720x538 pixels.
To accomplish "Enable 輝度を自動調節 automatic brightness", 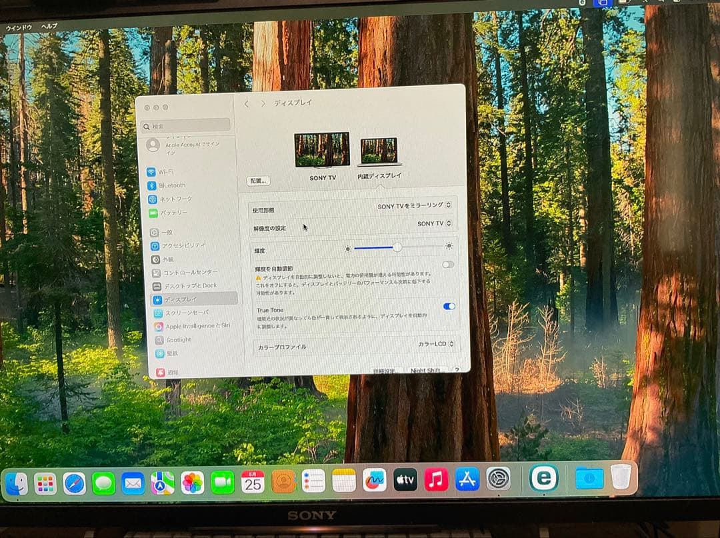I will pyautogui.click(x=447, y=264).
